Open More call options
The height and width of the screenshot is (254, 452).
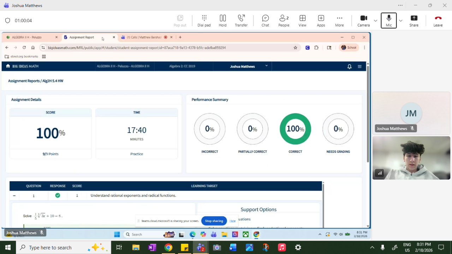339,20
